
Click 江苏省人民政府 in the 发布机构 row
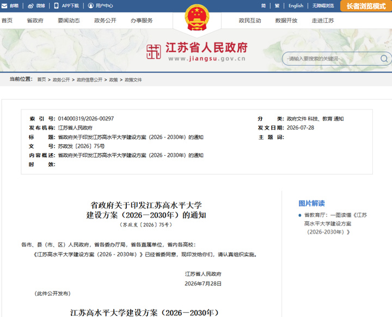coord(75,128)
